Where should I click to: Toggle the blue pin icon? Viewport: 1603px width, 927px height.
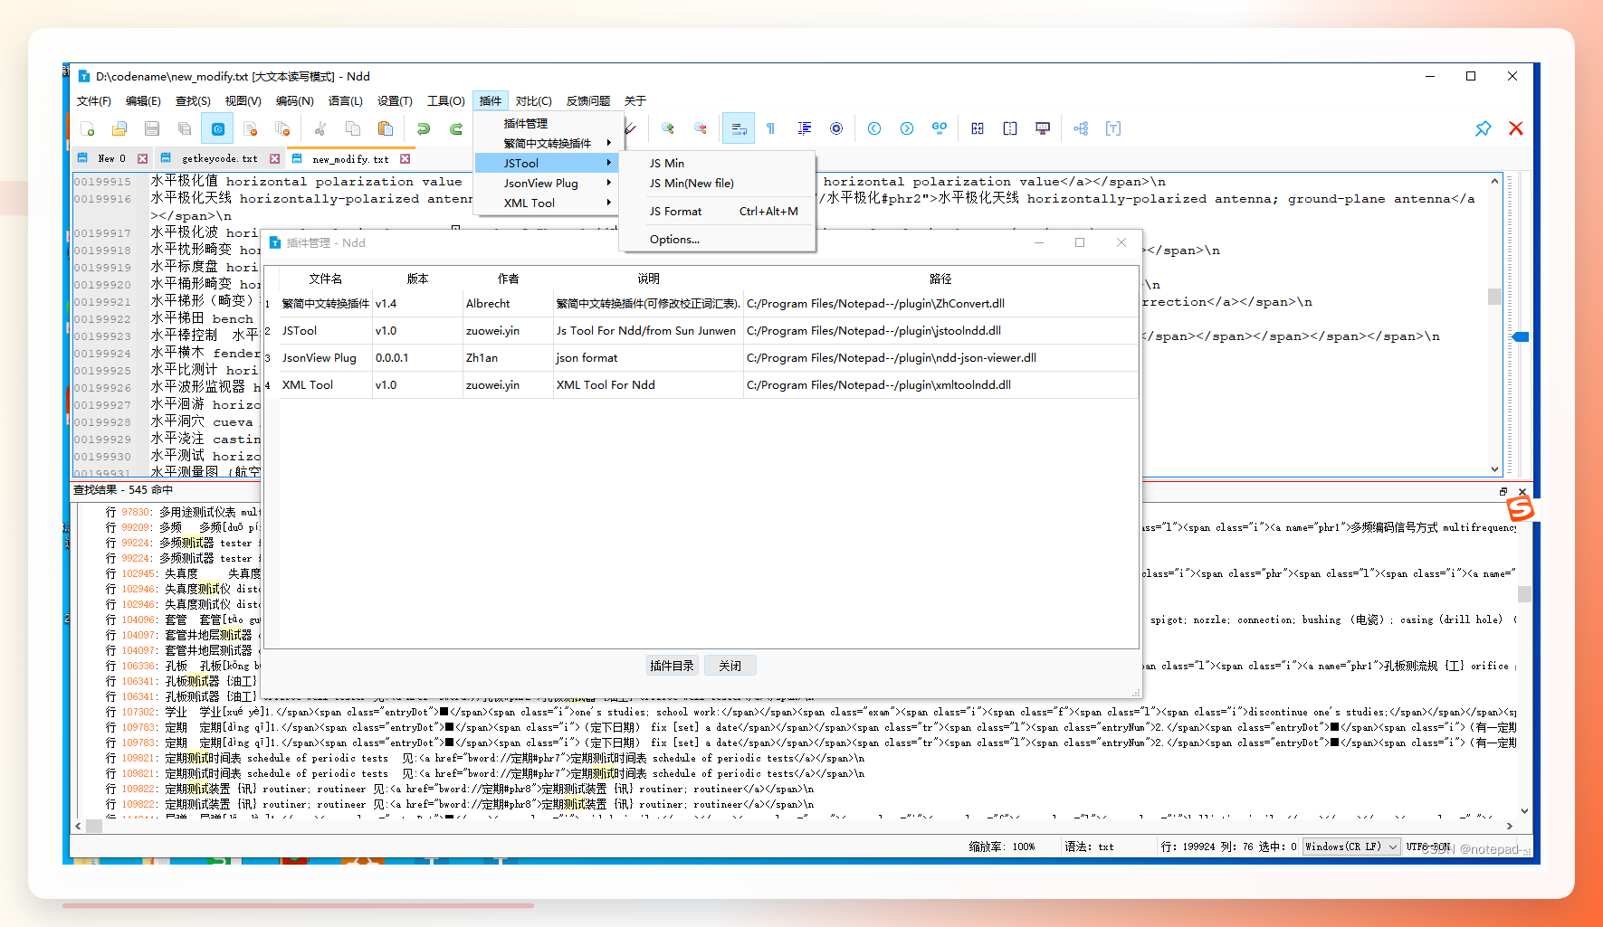coord(1483,128)
